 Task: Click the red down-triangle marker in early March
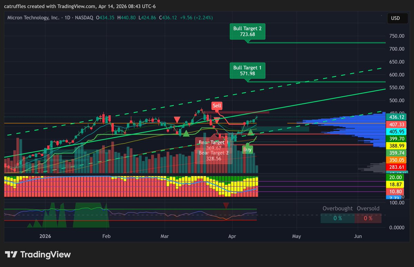pyautogui.click(x=177, y=120)
